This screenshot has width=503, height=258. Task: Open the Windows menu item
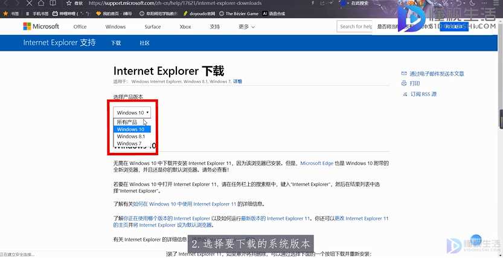point(115,27)
